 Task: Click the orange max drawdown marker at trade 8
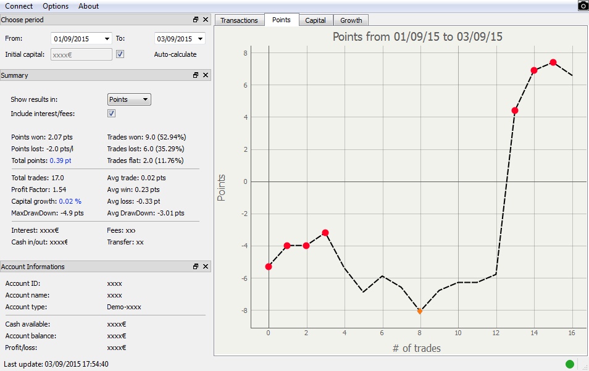click(420, 311)
